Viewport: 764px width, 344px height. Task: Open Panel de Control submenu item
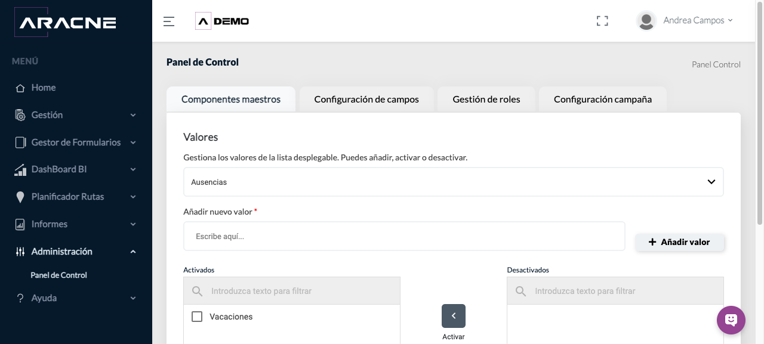tap(59, 275)
